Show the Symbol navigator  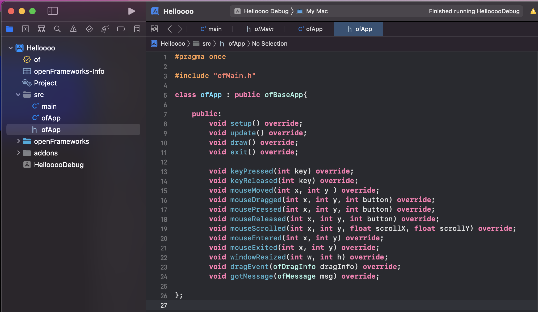pyautogui.click(x=41, y=29)
